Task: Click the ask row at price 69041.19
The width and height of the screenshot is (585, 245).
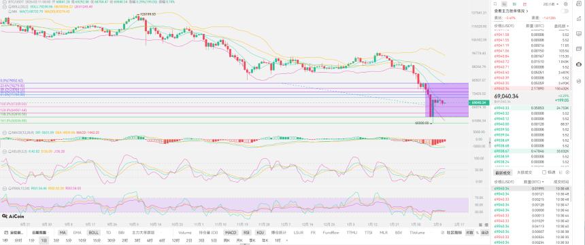Action: pyautogui.click(x=532, y=45)
